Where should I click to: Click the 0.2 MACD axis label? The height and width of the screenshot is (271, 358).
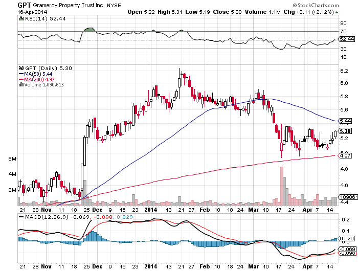coord(346,220)
